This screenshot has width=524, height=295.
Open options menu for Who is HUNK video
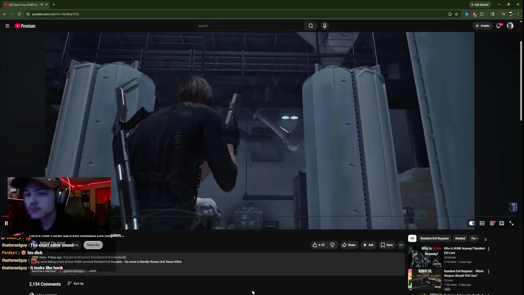point(488,249)
